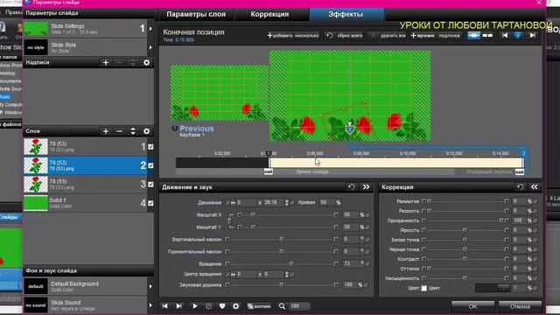Open the clock timing icon in bottom toolbar
This screenshot has height=315, width=560.
[208, 306]
